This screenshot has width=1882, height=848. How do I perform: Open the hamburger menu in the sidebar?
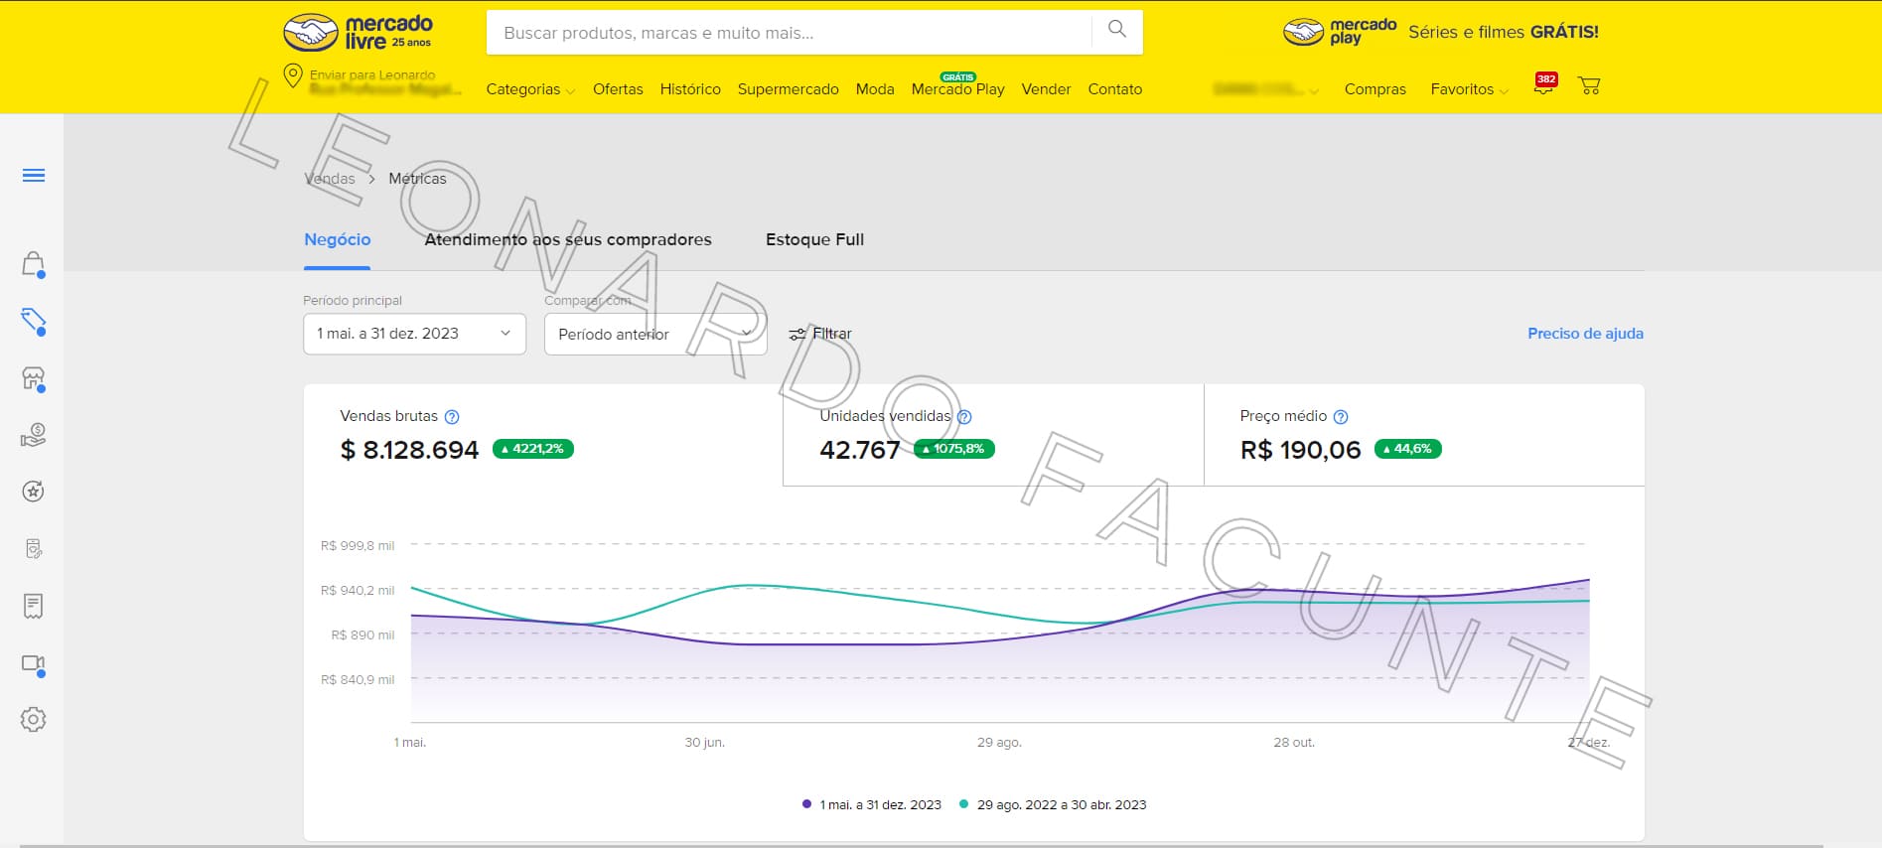point(34,176)
